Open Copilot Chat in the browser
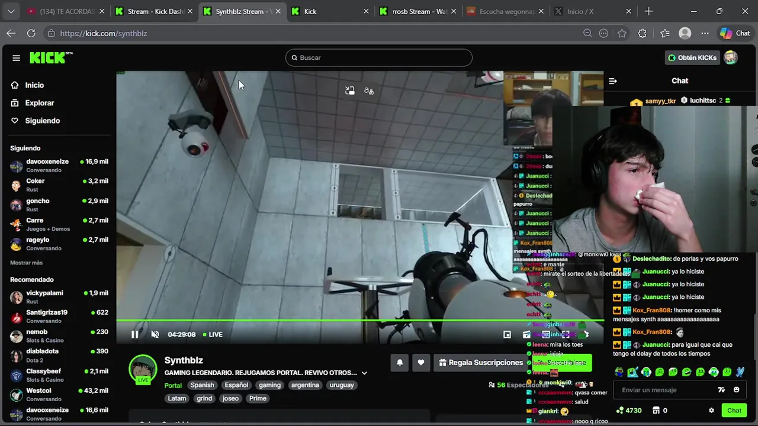This screenshot has height=426, width=758. click(x=735, y=33)
